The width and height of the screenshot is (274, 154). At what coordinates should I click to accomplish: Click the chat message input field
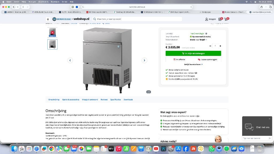[255, 138]
